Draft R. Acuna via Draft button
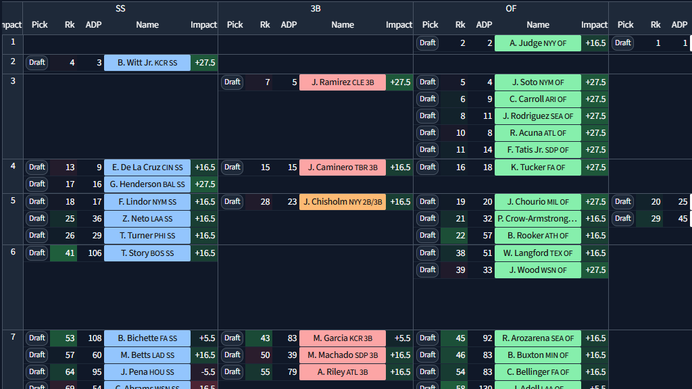Image resolution: width=692 pixels, height=389 pixels. pyautogui.click(x=427, y=133)
